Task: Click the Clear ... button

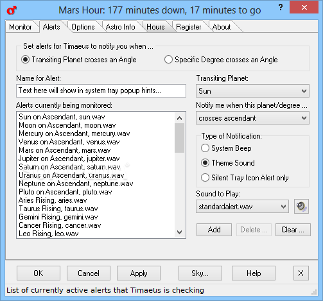Action: coord(293,230)
